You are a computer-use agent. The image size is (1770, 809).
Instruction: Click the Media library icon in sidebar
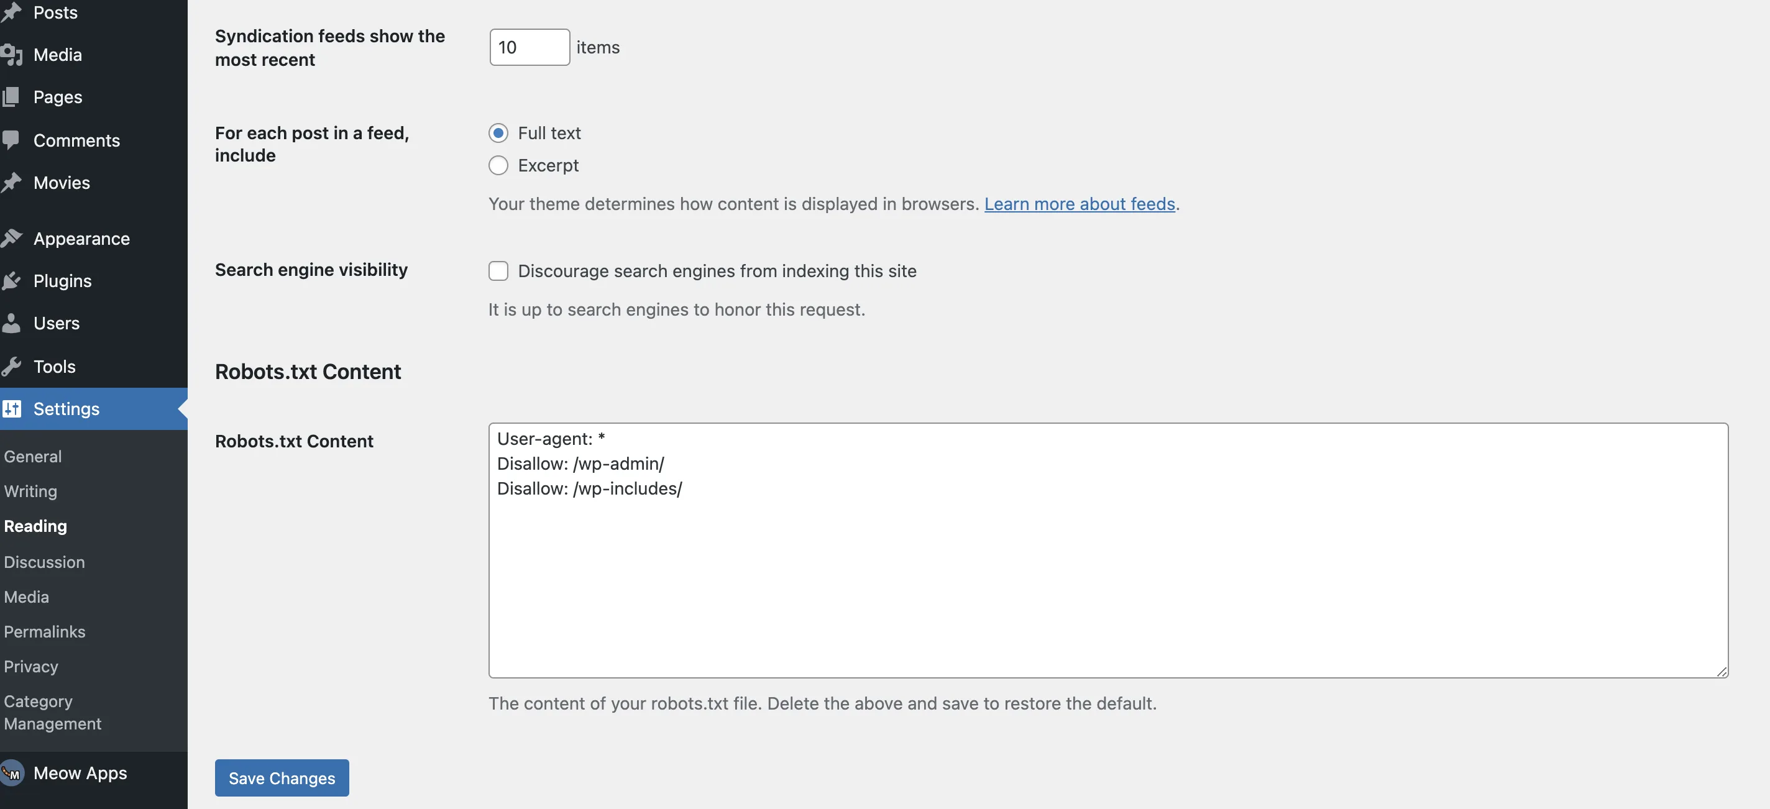[x=12, y=55]
